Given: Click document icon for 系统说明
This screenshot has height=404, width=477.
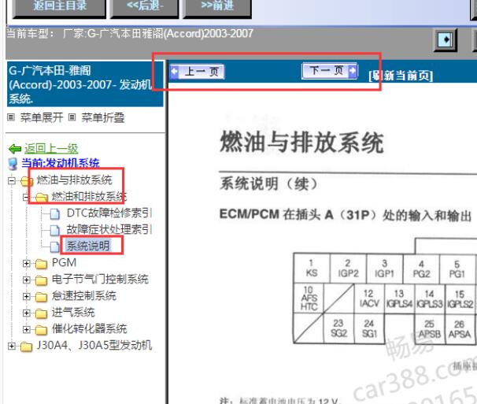Looking at the screenshot, I should point(55,246).
